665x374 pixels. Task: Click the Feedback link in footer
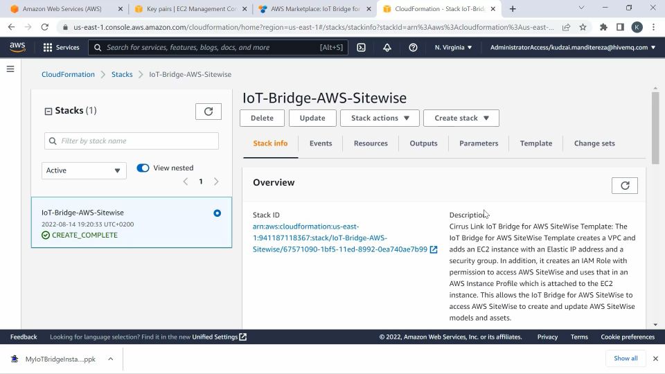click(x=24, y=337)
